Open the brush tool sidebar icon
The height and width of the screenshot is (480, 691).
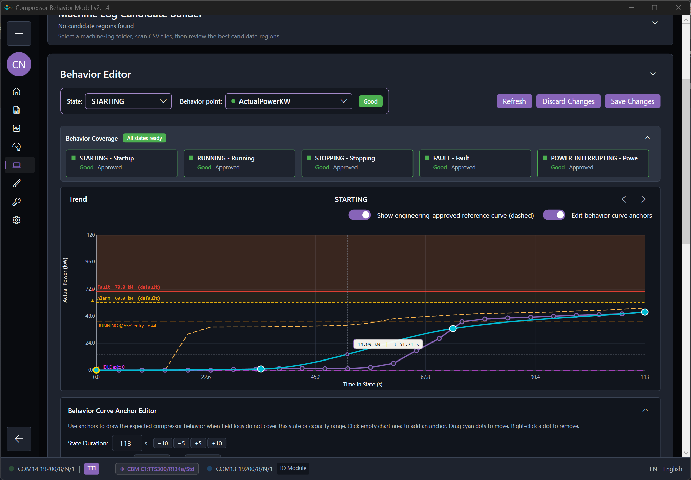[x=16, y=183]
